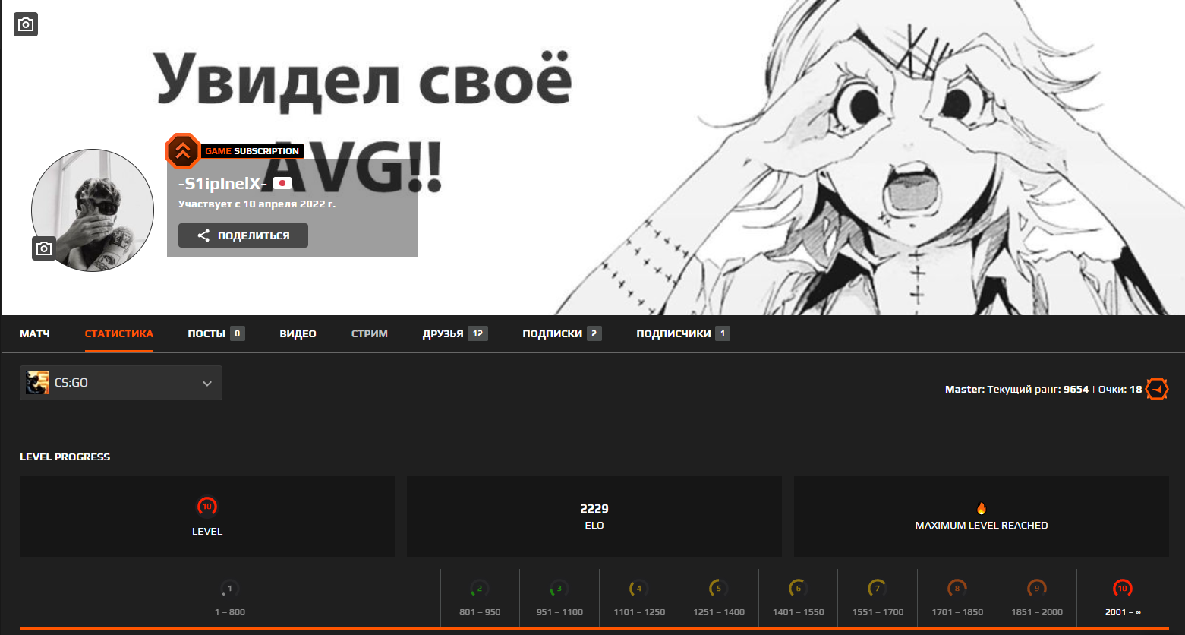Viewport: 1185px width, 635px height.
Task: Click the Japan flag next to username
Action: pos(282,184)
